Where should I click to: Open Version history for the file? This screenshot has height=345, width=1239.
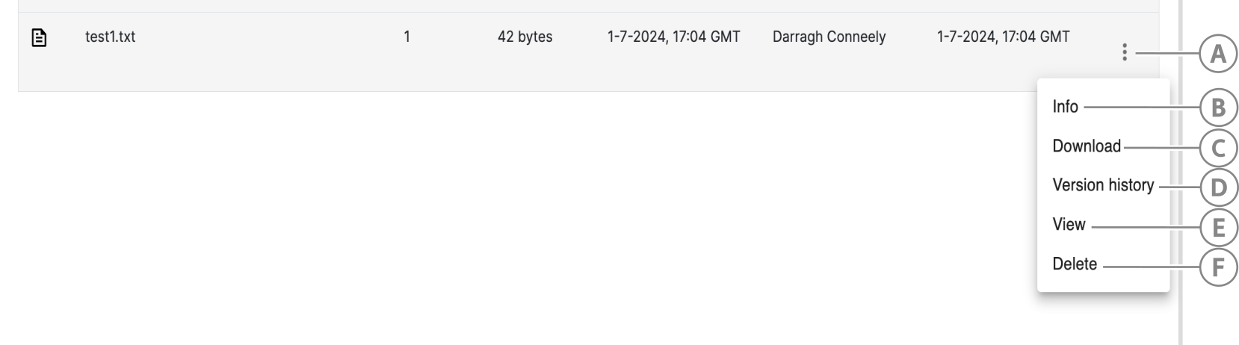(x=1102, y=185)
